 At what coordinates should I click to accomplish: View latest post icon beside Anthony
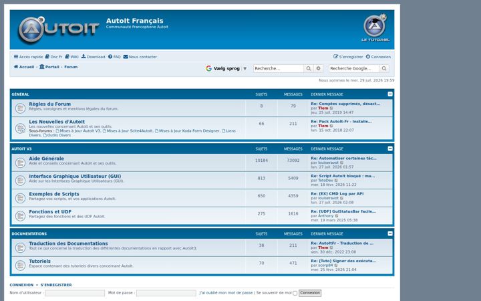click(x=337, y=216)
